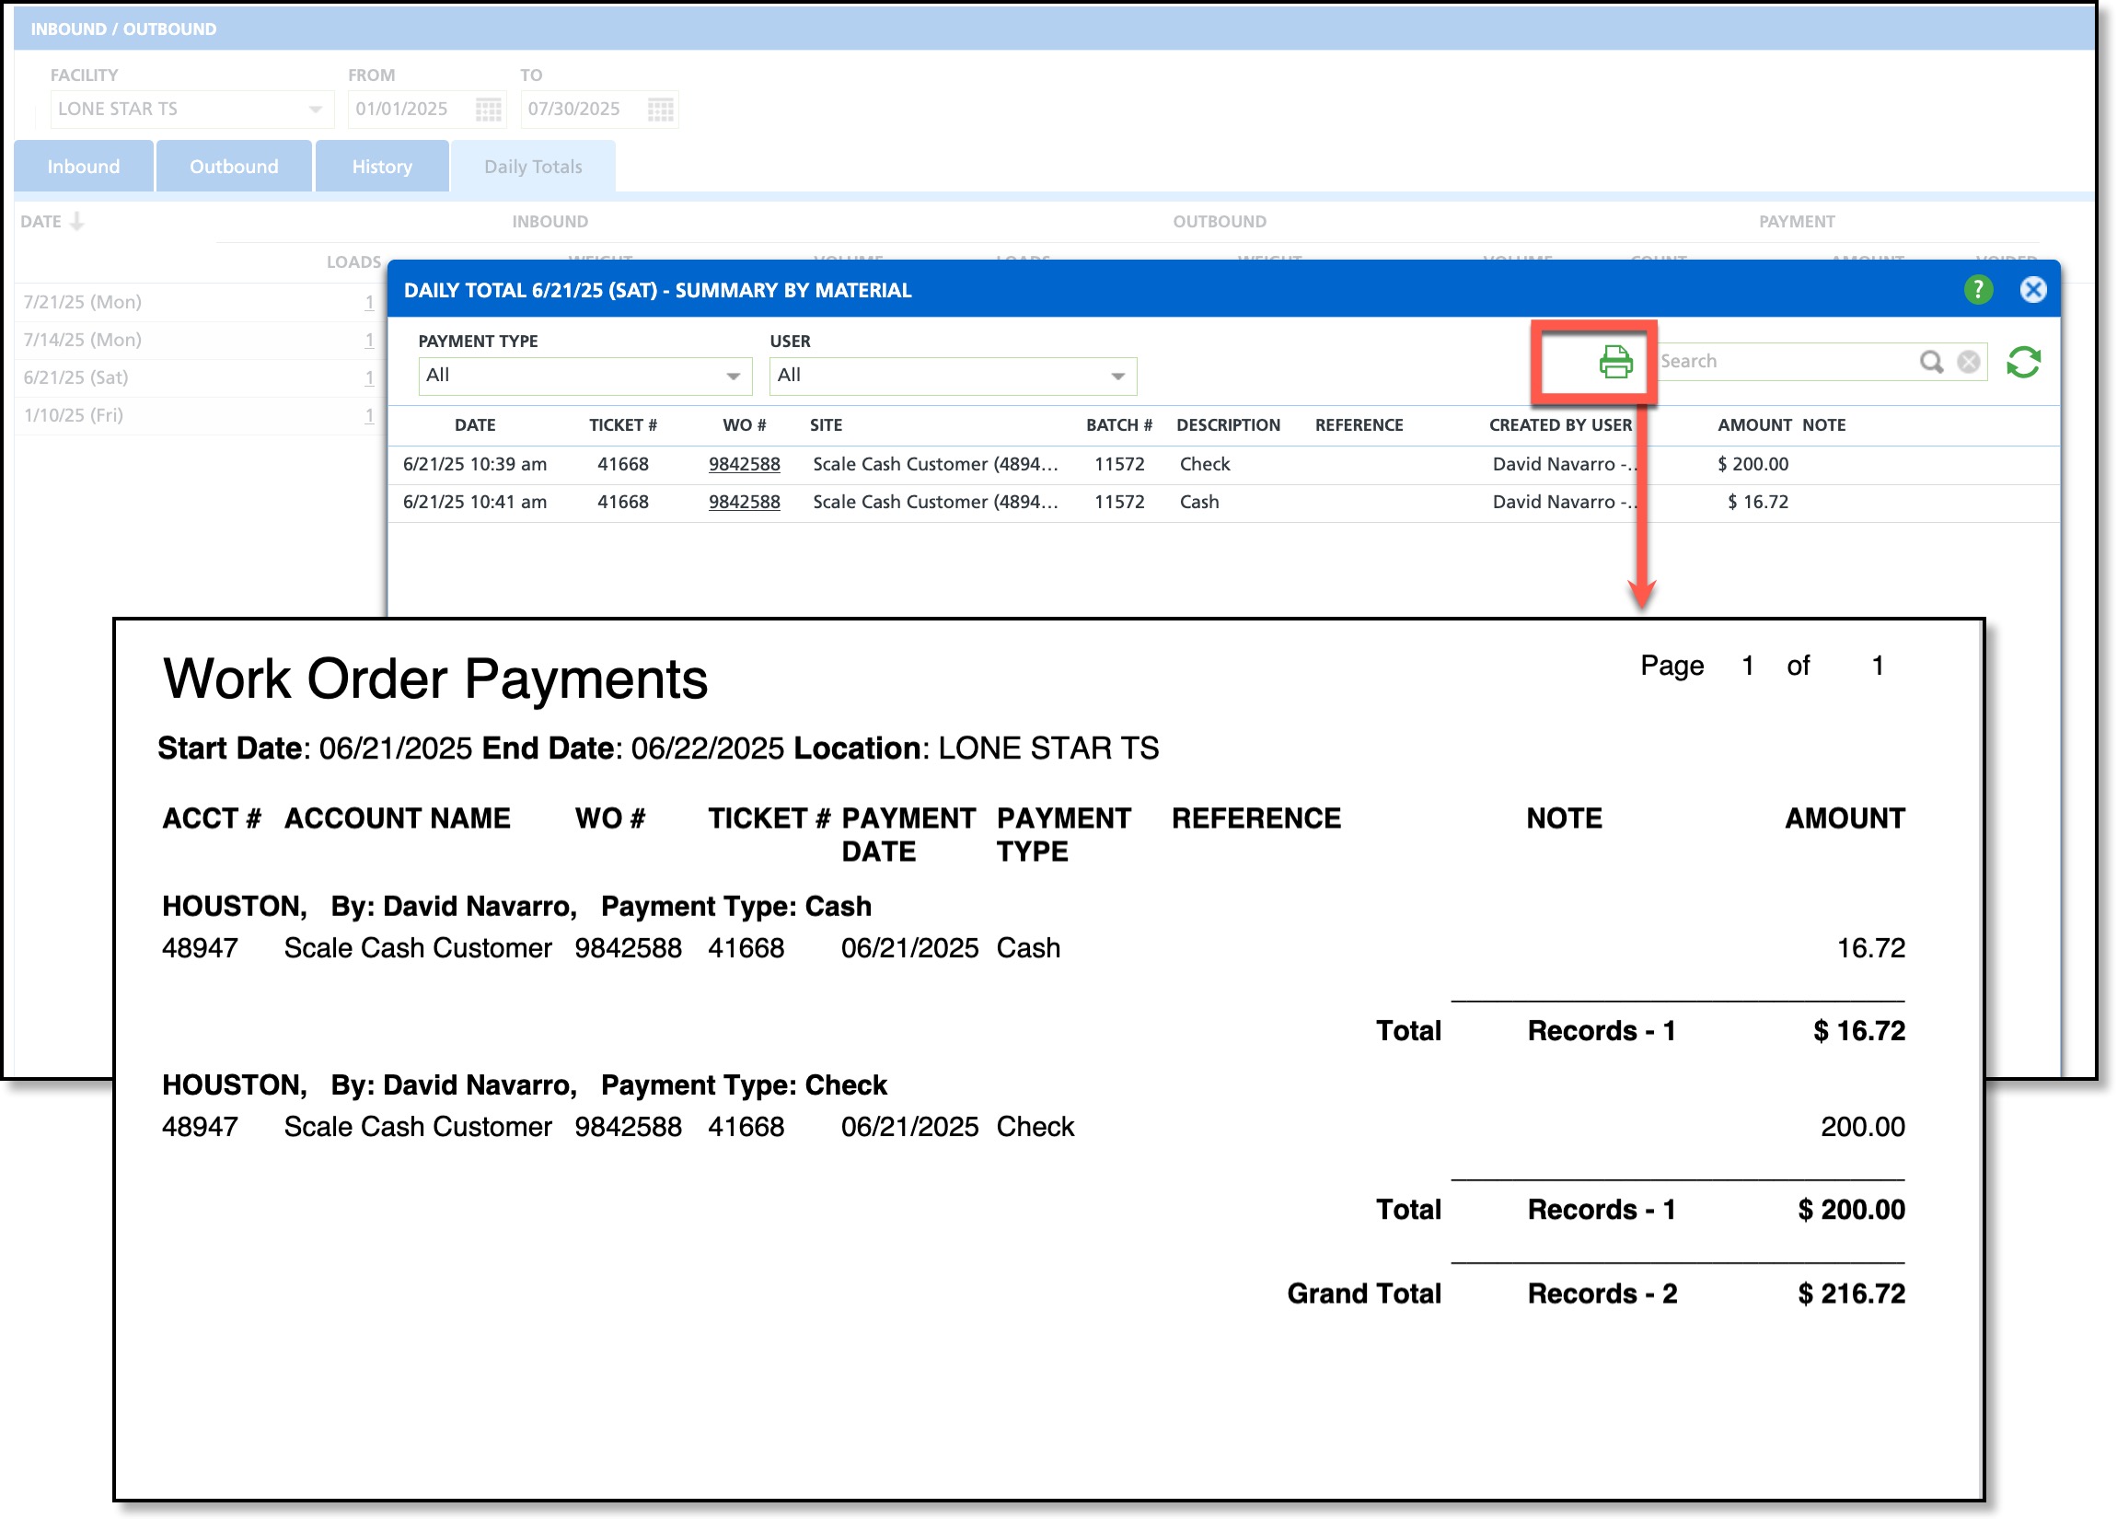
Task: Open WO 9842588 link in Check row
Action: 743,464
